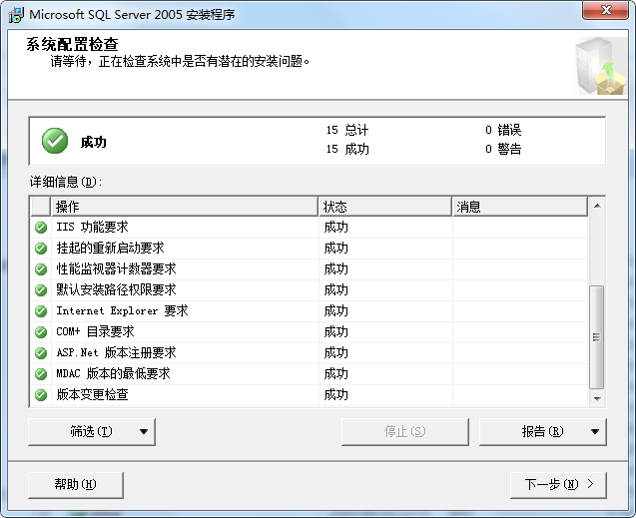The height and width of the screenshot is (518, 636).
Task: Click green check icon beside 挂起的重新启动要求
Action: [41, 249]
